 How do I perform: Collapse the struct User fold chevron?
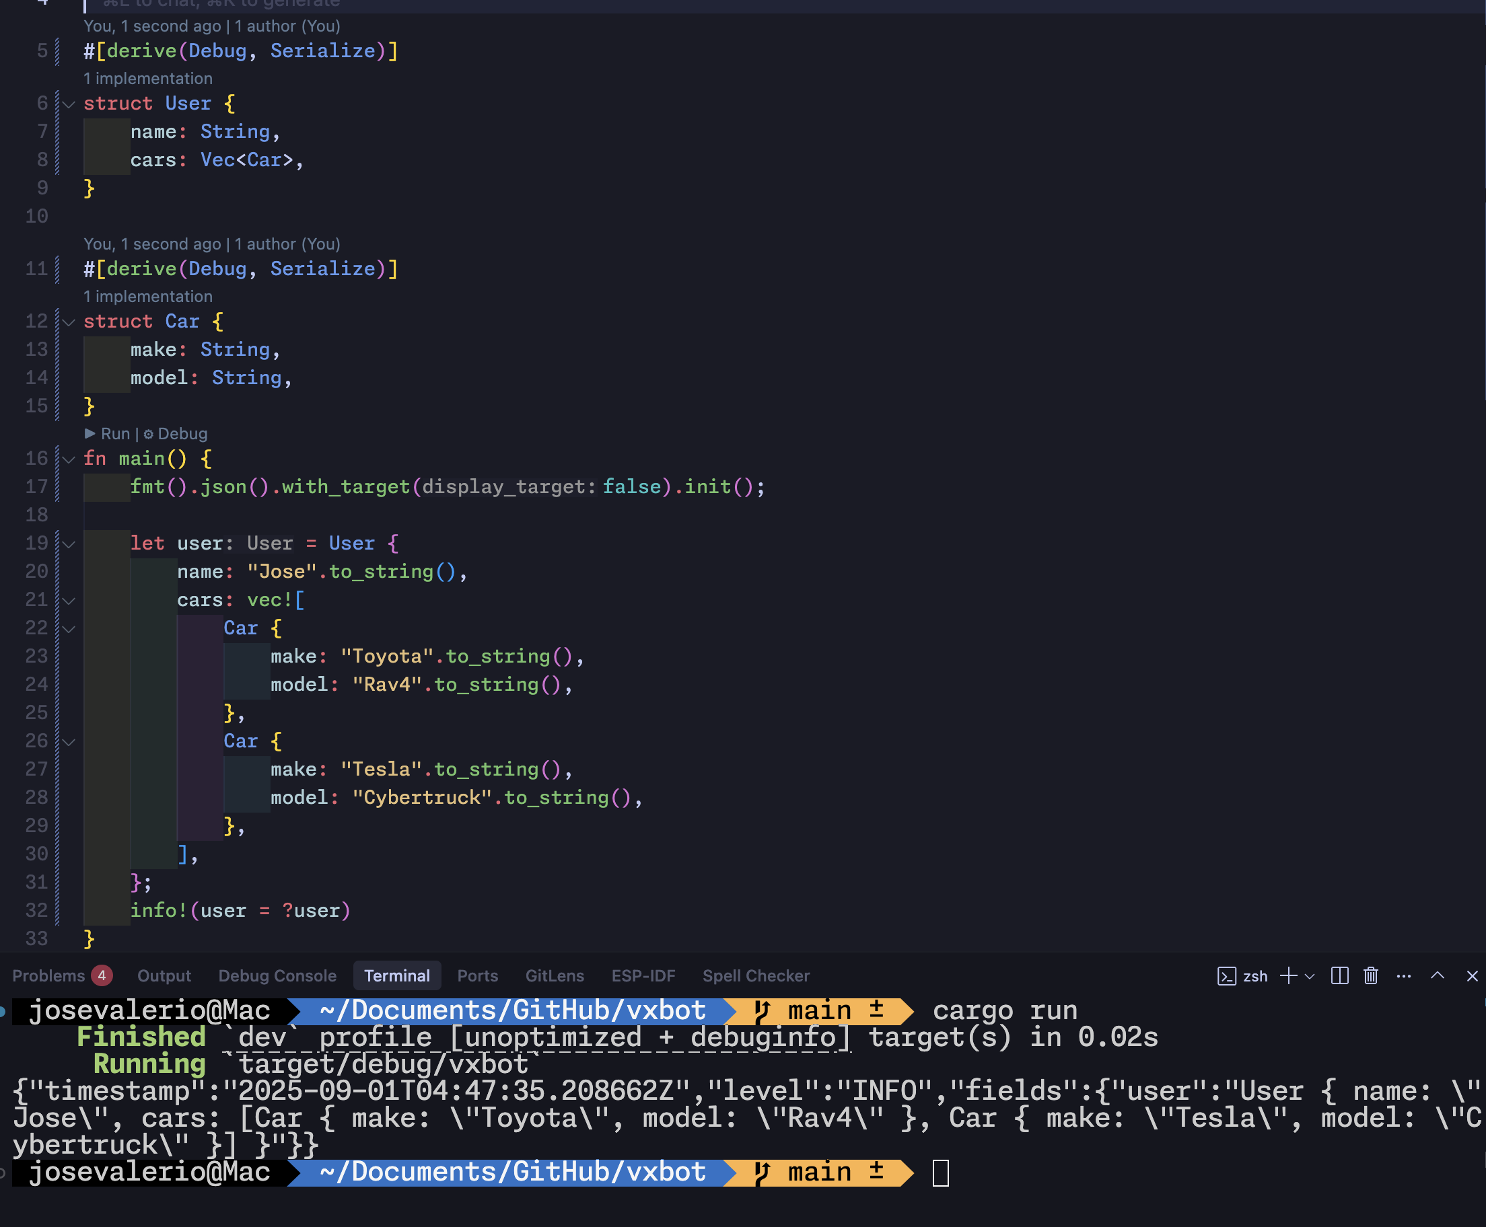click(x=69, y=104)
